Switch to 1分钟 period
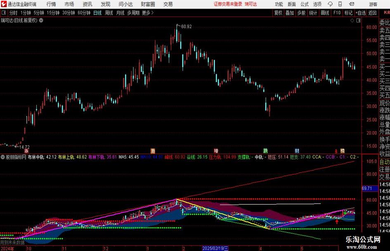 click(26, 13)
